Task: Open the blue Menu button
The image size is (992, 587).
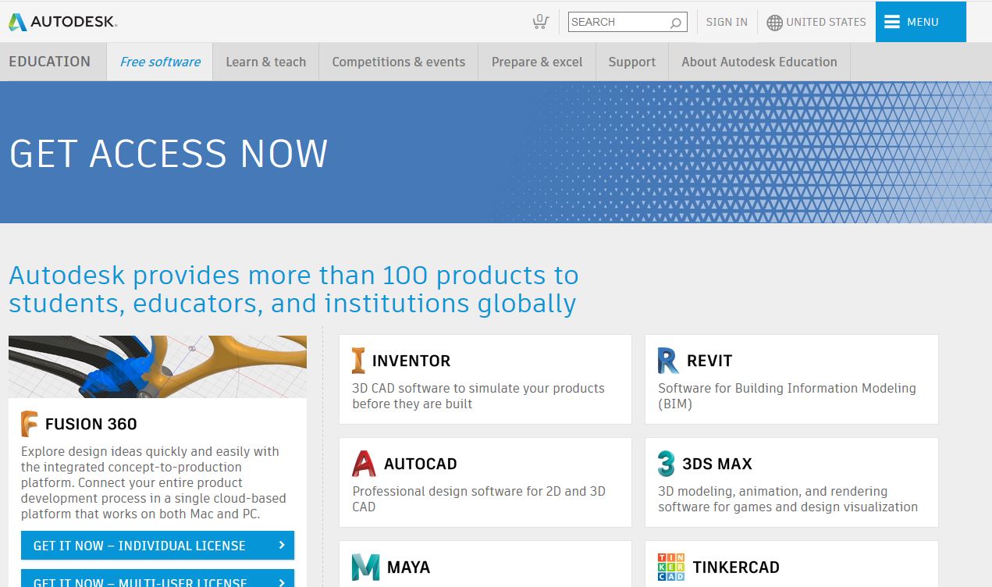Action: (921, 22)
